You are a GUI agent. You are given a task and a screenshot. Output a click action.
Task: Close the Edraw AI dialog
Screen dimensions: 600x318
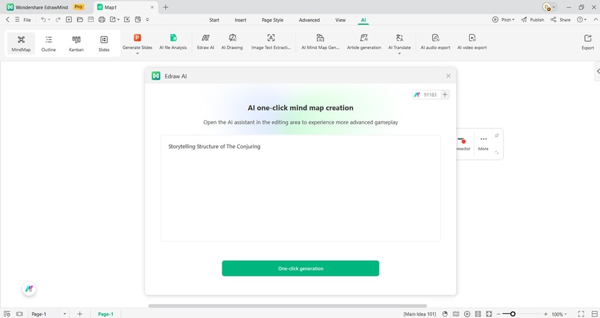[x=449, y=76]
